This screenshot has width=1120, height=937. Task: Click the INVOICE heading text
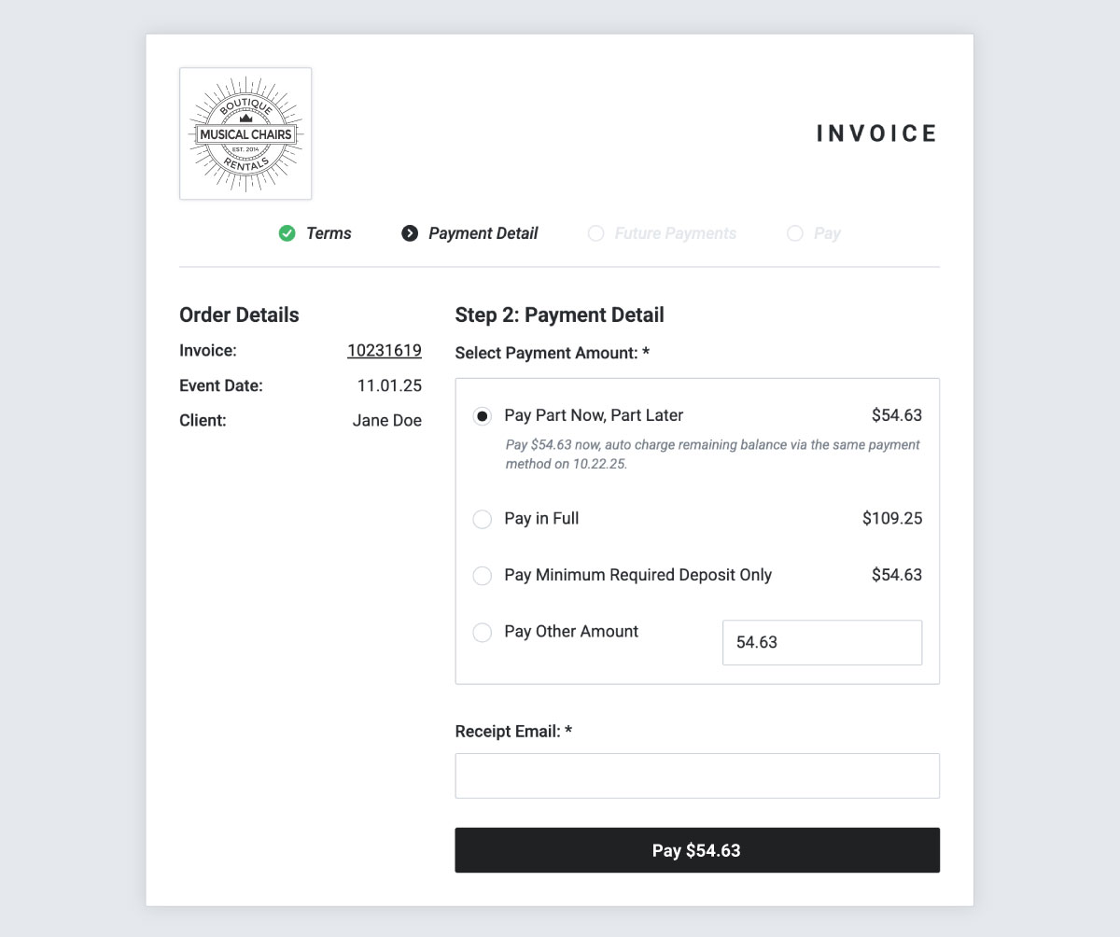point(876,133)
